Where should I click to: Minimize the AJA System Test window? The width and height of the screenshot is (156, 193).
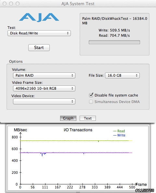click(x=11, y=4)
